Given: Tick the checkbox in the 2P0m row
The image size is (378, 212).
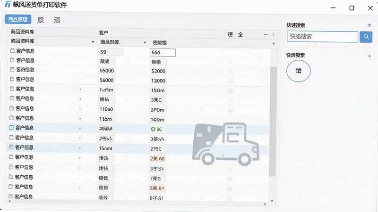Looking at the screenshot, I should [x=11, y=108].
